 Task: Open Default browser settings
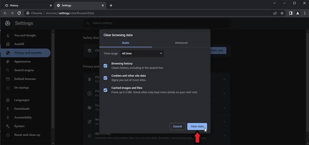pos(25,79)
